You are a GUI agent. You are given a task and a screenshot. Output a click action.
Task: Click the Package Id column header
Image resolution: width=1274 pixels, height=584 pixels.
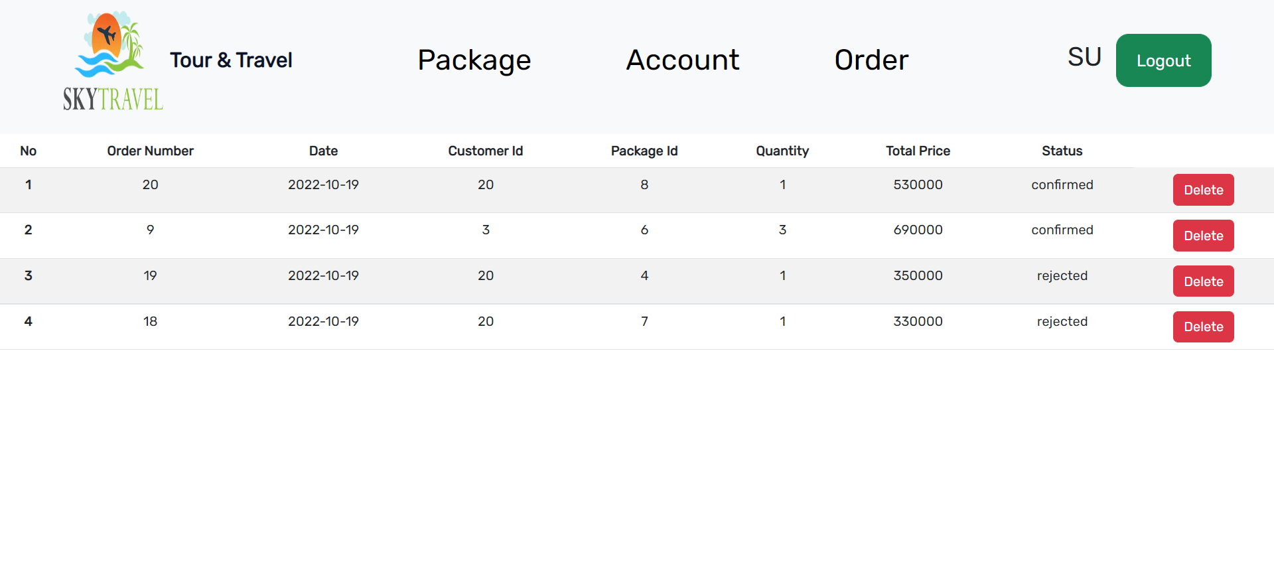point(644,151)
